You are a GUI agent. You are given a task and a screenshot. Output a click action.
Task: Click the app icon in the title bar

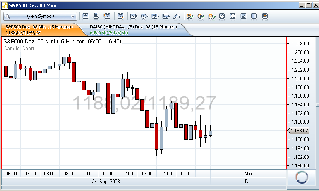[x=5, y=5]
